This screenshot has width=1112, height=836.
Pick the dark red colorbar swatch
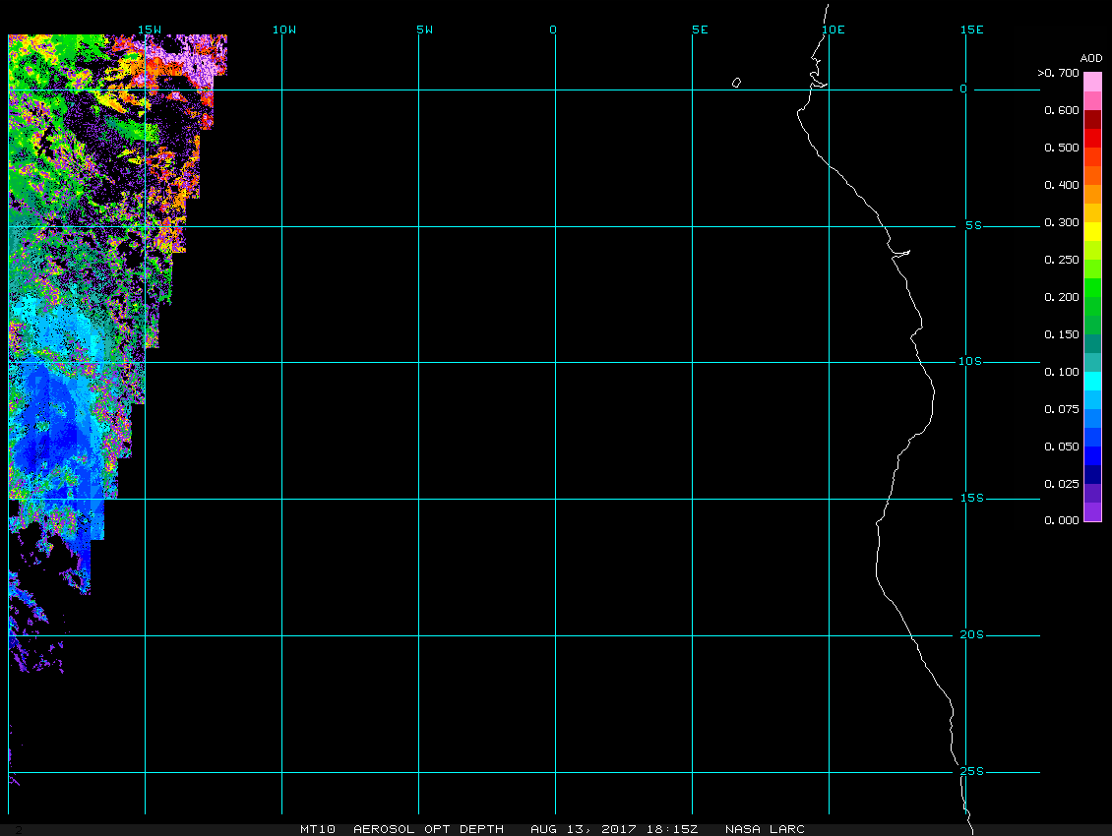pyautogui.click(x=1093, y=119)
